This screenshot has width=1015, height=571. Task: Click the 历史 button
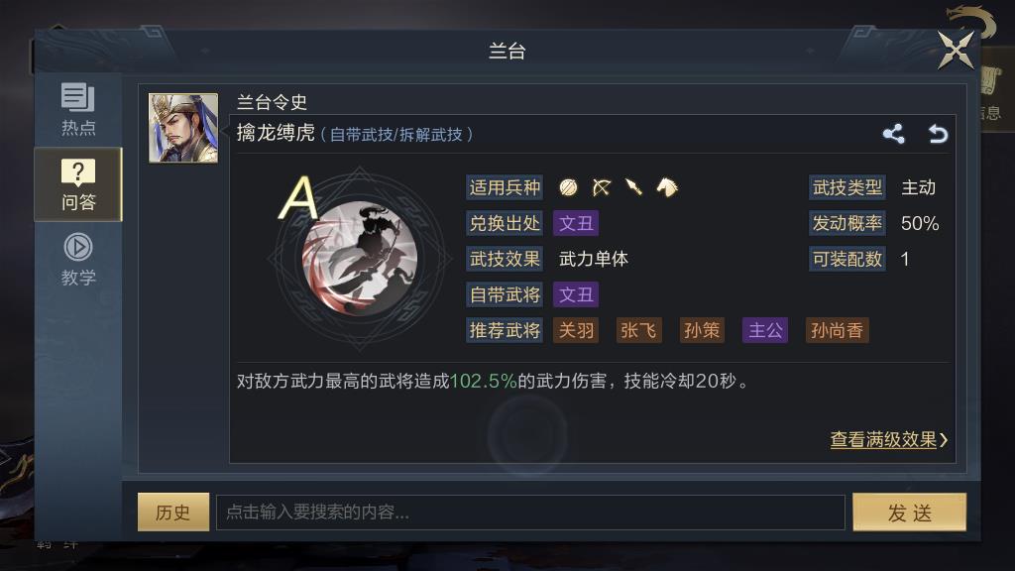coord(173,513)
